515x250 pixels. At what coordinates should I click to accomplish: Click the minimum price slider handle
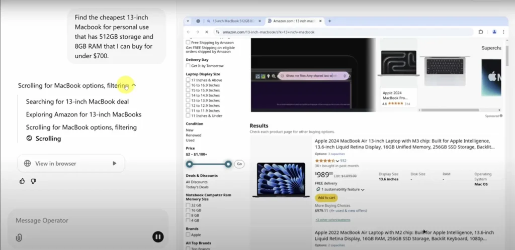tap(189, 164)
